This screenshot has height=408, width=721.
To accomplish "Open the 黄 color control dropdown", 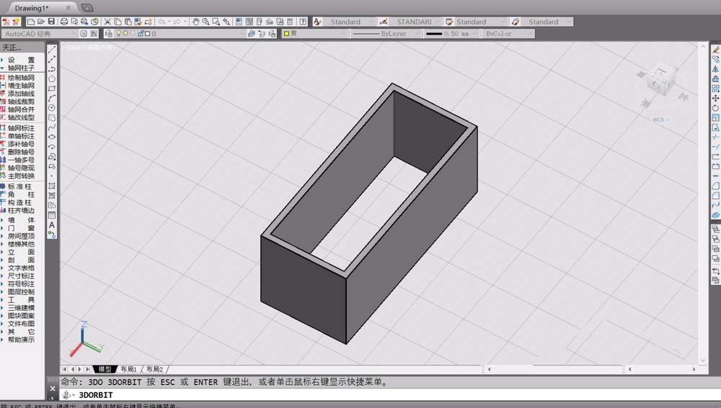I will (x=314, y=34).
